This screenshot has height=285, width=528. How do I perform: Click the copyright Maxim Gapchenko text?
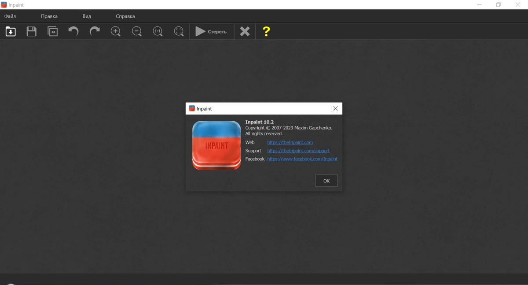(289, 128)
